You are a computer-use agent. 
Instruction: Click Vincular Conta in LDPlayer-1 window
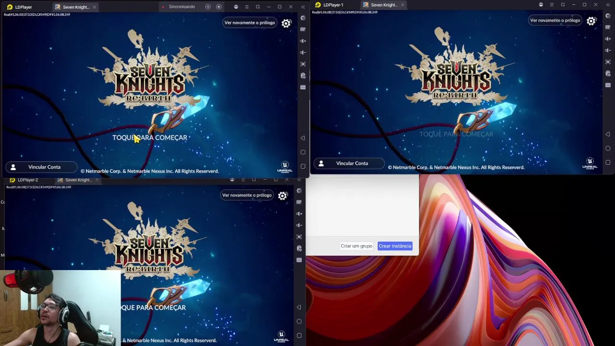tap(349, 163)
